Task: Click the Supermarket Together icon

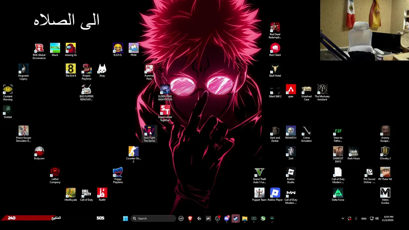Action: pos(165,113)
